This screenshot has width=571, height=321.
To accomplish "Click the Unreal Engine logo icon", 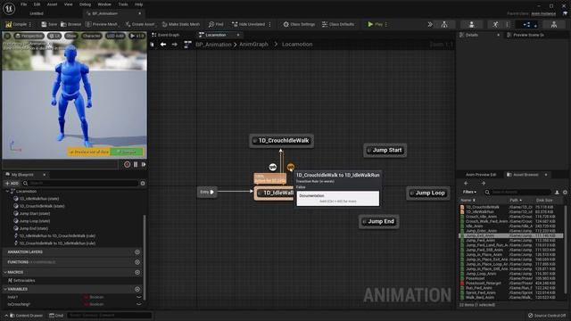I will [x=9, y=8].
